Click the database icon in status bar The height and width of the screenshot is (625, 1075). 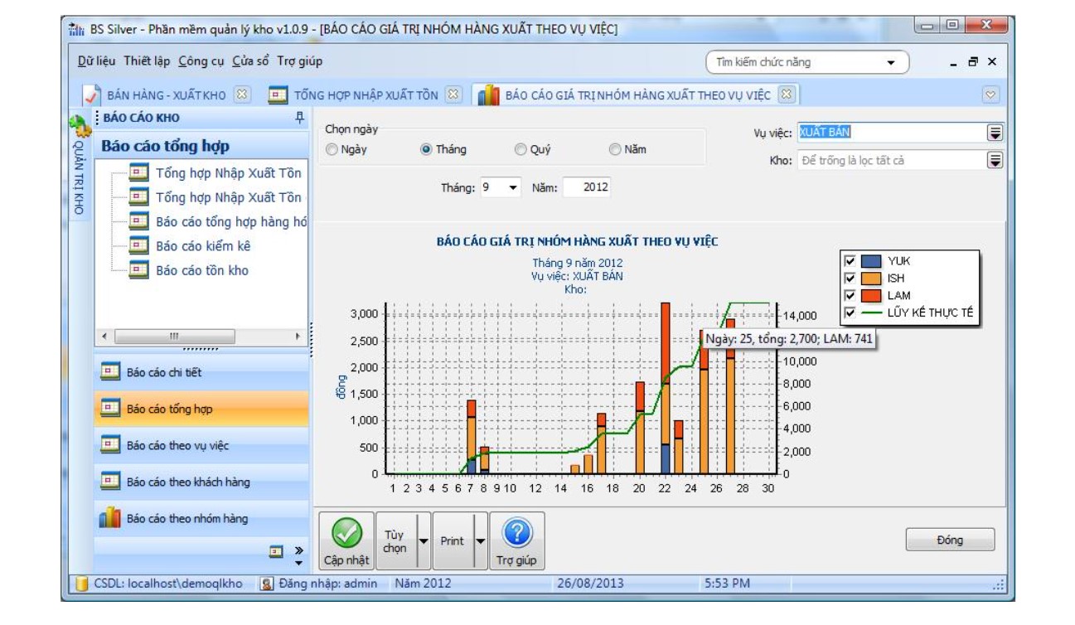point(81,584)
